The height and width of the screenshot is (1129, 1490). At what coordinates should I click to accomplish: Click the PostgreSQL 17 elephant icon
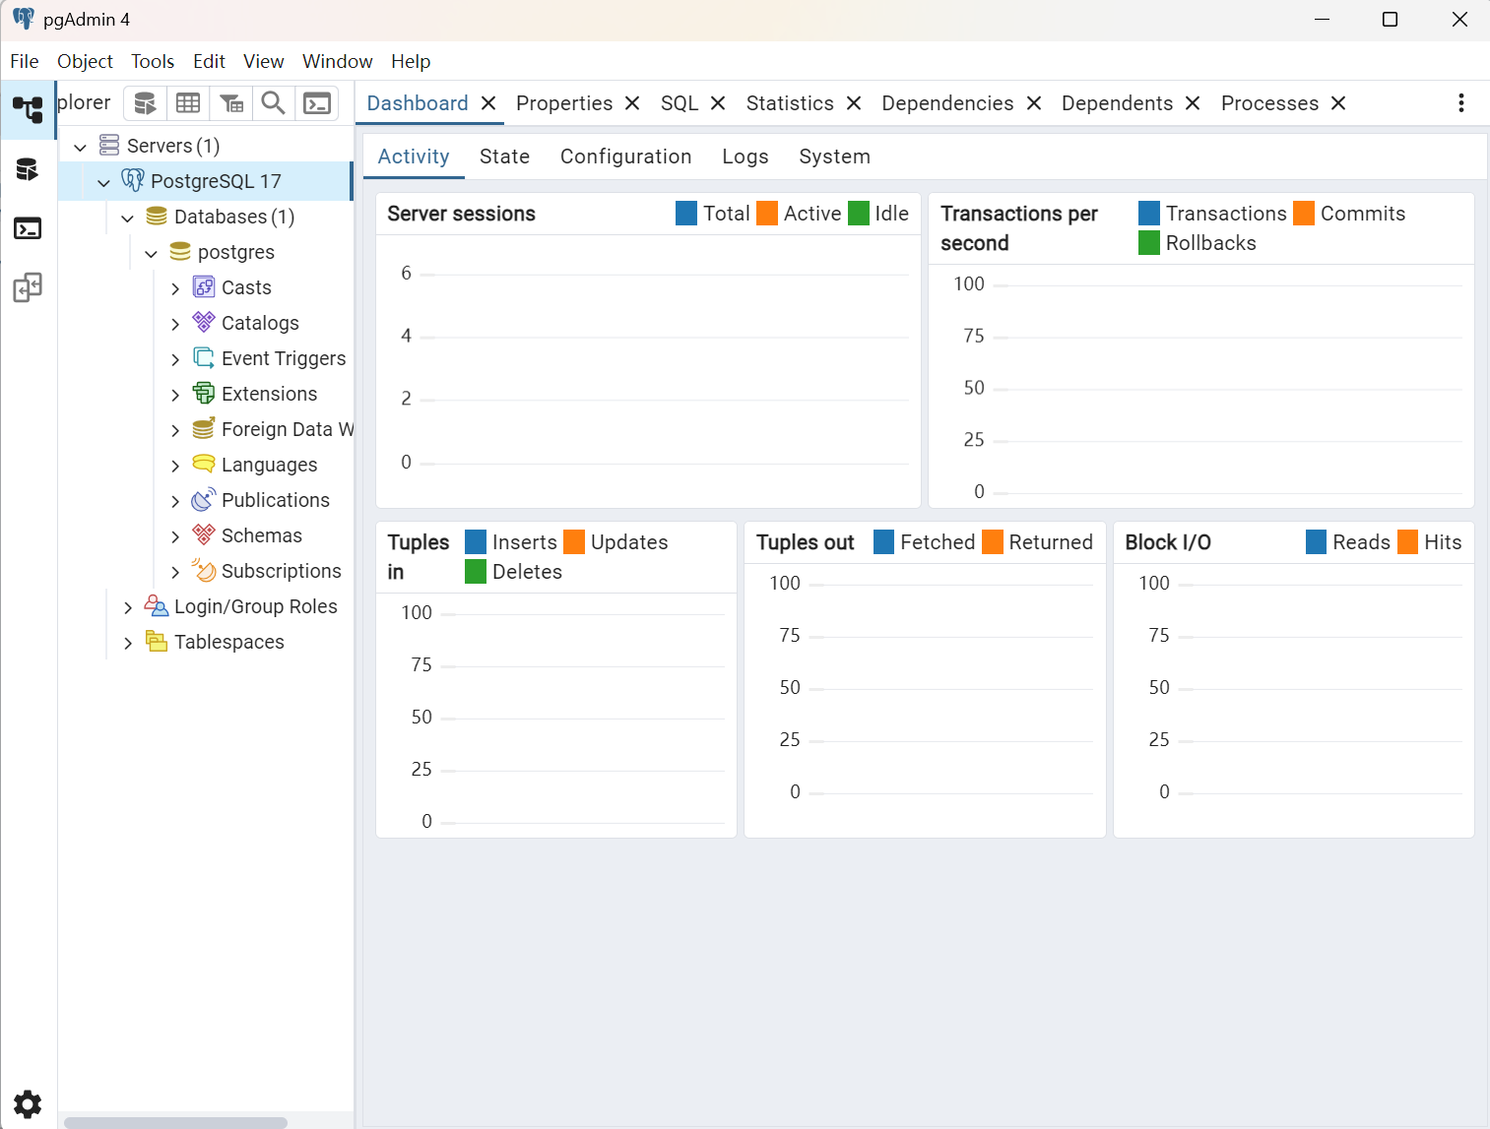click(133, 180)
